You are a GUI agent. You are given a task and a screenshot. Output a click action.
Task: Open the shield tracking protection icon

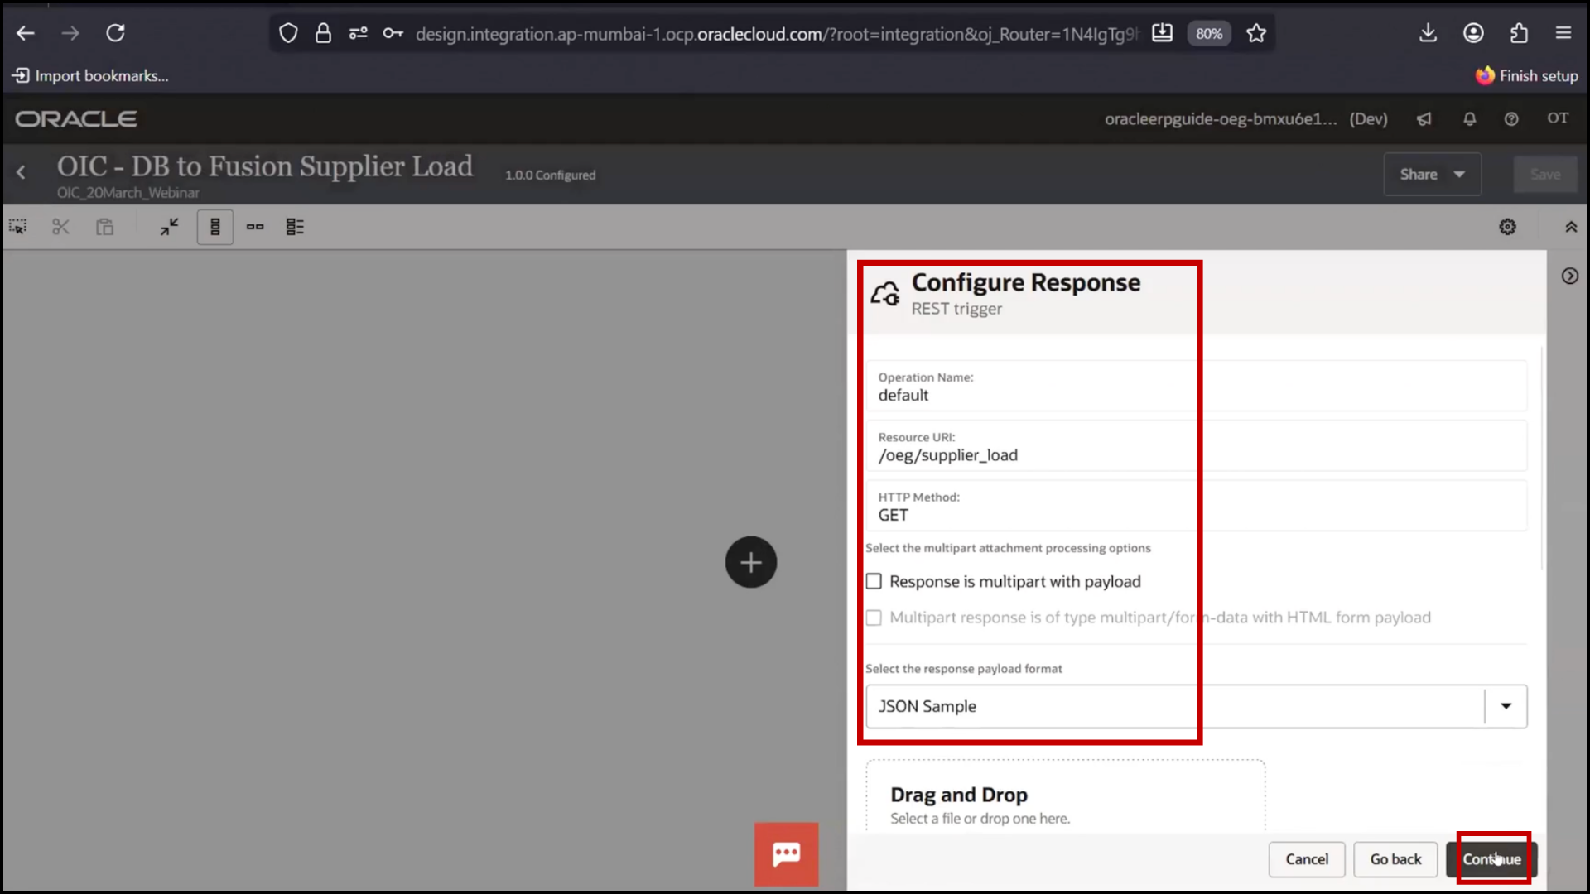click(x=288, y=33)
